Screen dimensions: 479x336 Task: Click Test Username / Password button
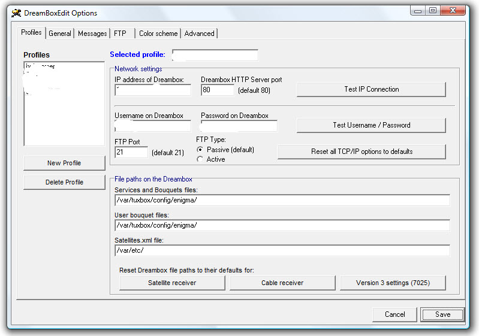click(x=371, y=125)
